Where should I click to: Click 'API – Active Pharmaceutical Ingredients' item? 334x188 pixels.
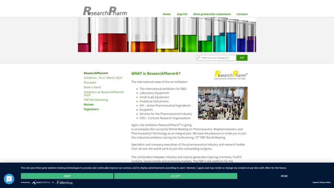point(165,105)
